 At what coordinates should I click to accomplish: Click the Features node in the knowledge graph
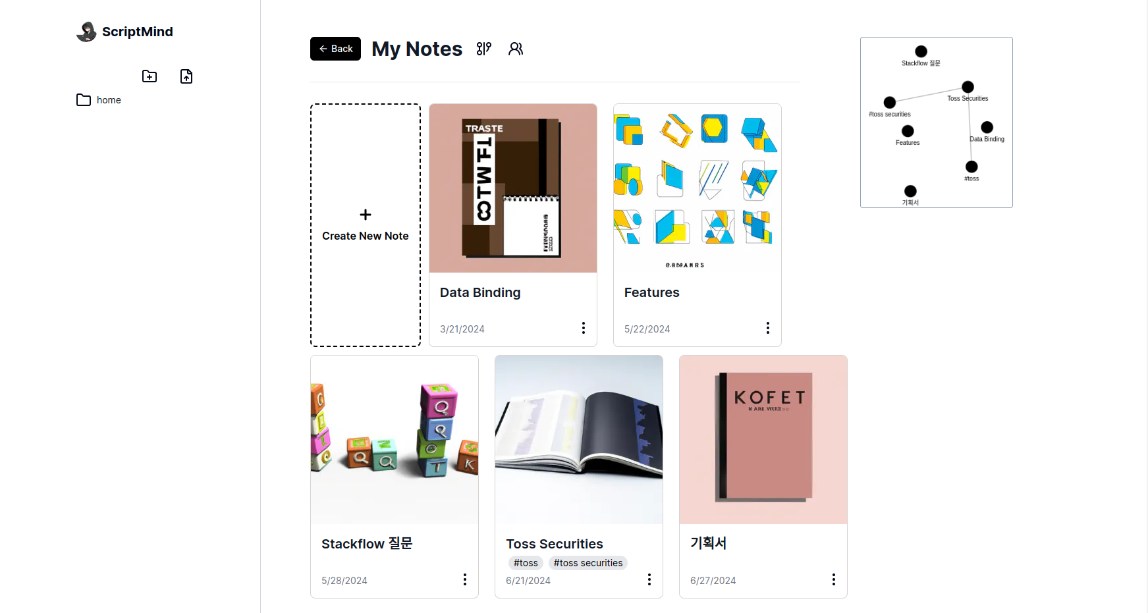coord(908,132)
